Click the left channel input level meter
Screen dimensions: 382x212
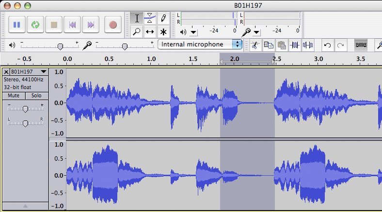(x=272, y=15)
